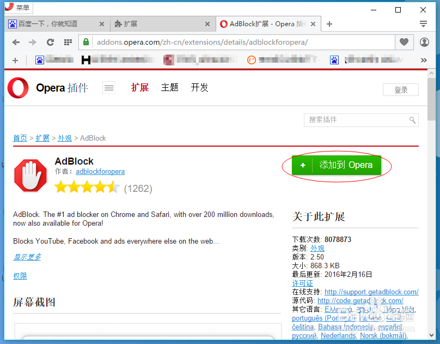Viewport: 440px width, 344px height.
Task: Go back to previous page
Action: [16, 43]
